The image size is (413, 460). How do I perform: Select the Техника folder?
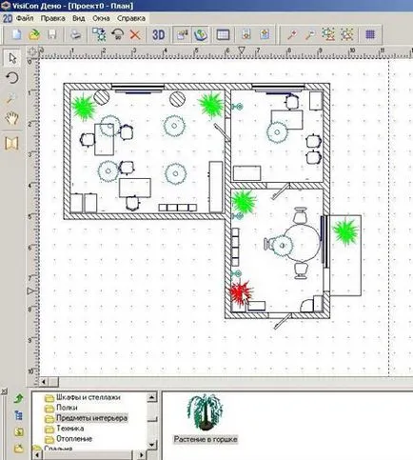click(70, 429)
